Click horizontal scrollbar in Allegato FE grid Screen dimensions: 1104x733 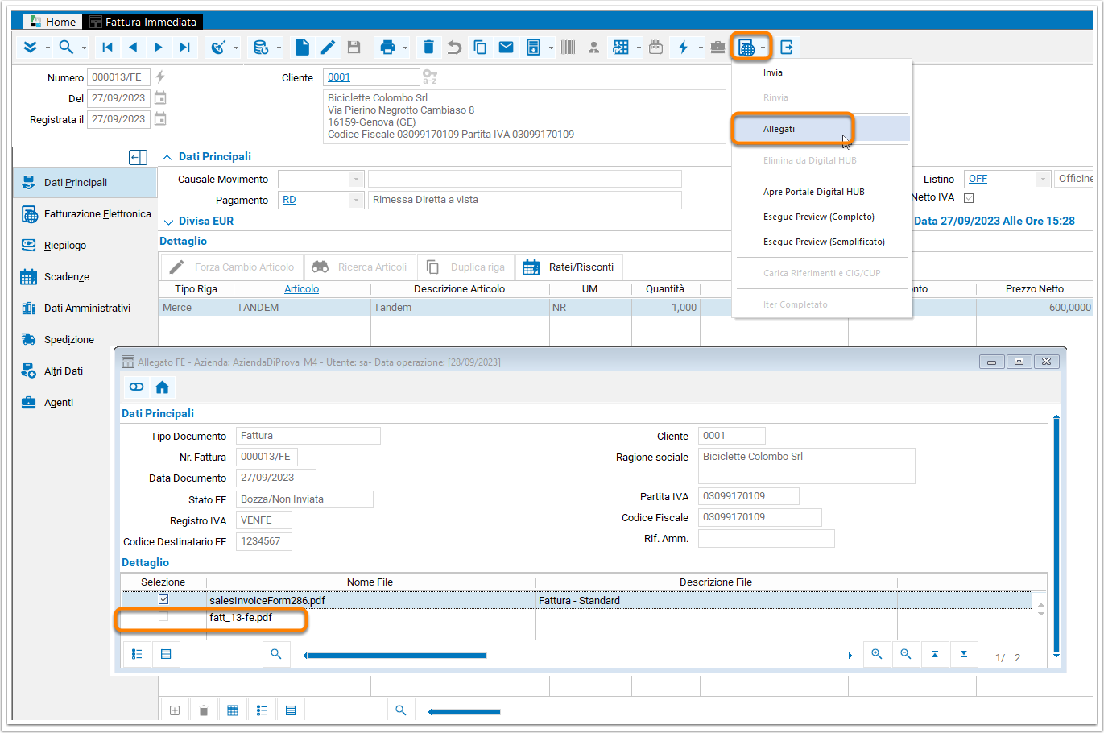coord(395,656)
